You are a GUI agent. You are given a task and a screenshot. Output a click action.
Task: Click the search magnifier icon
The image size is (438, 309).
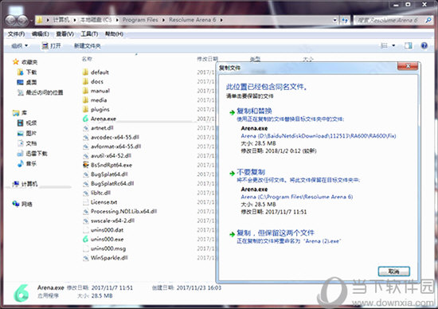428,20
